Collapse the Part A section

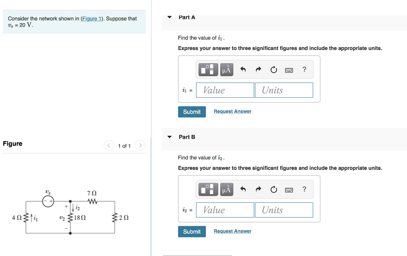point(169,17)
